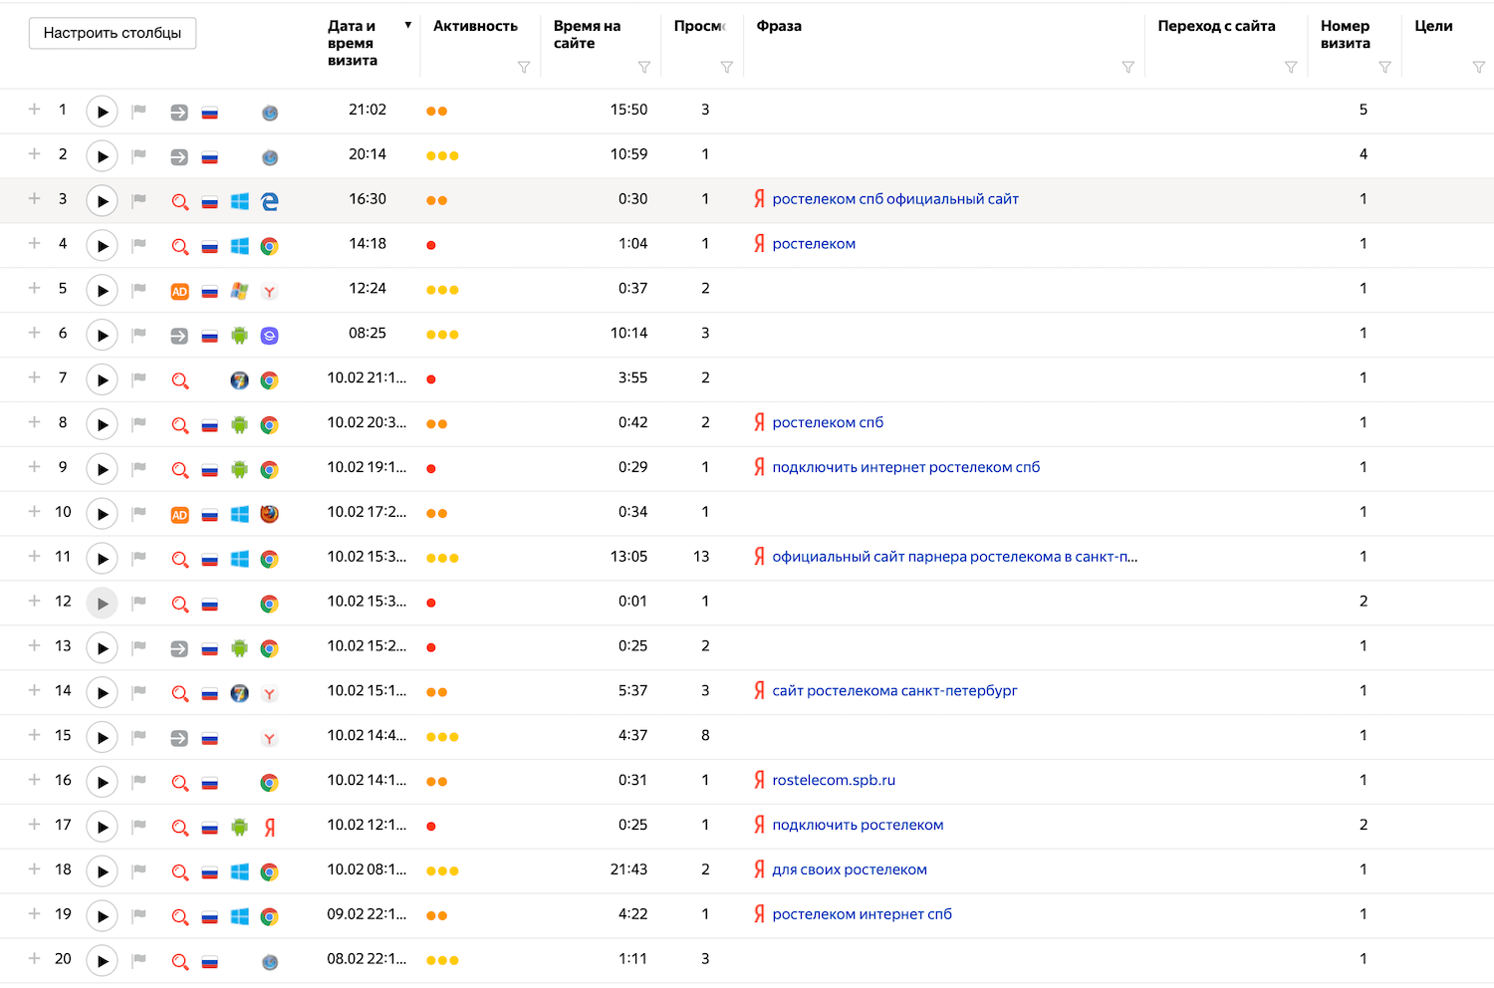Play the recording of visit 20
This screenshot has width=1494, height=988.
click(x=102, y=961)
